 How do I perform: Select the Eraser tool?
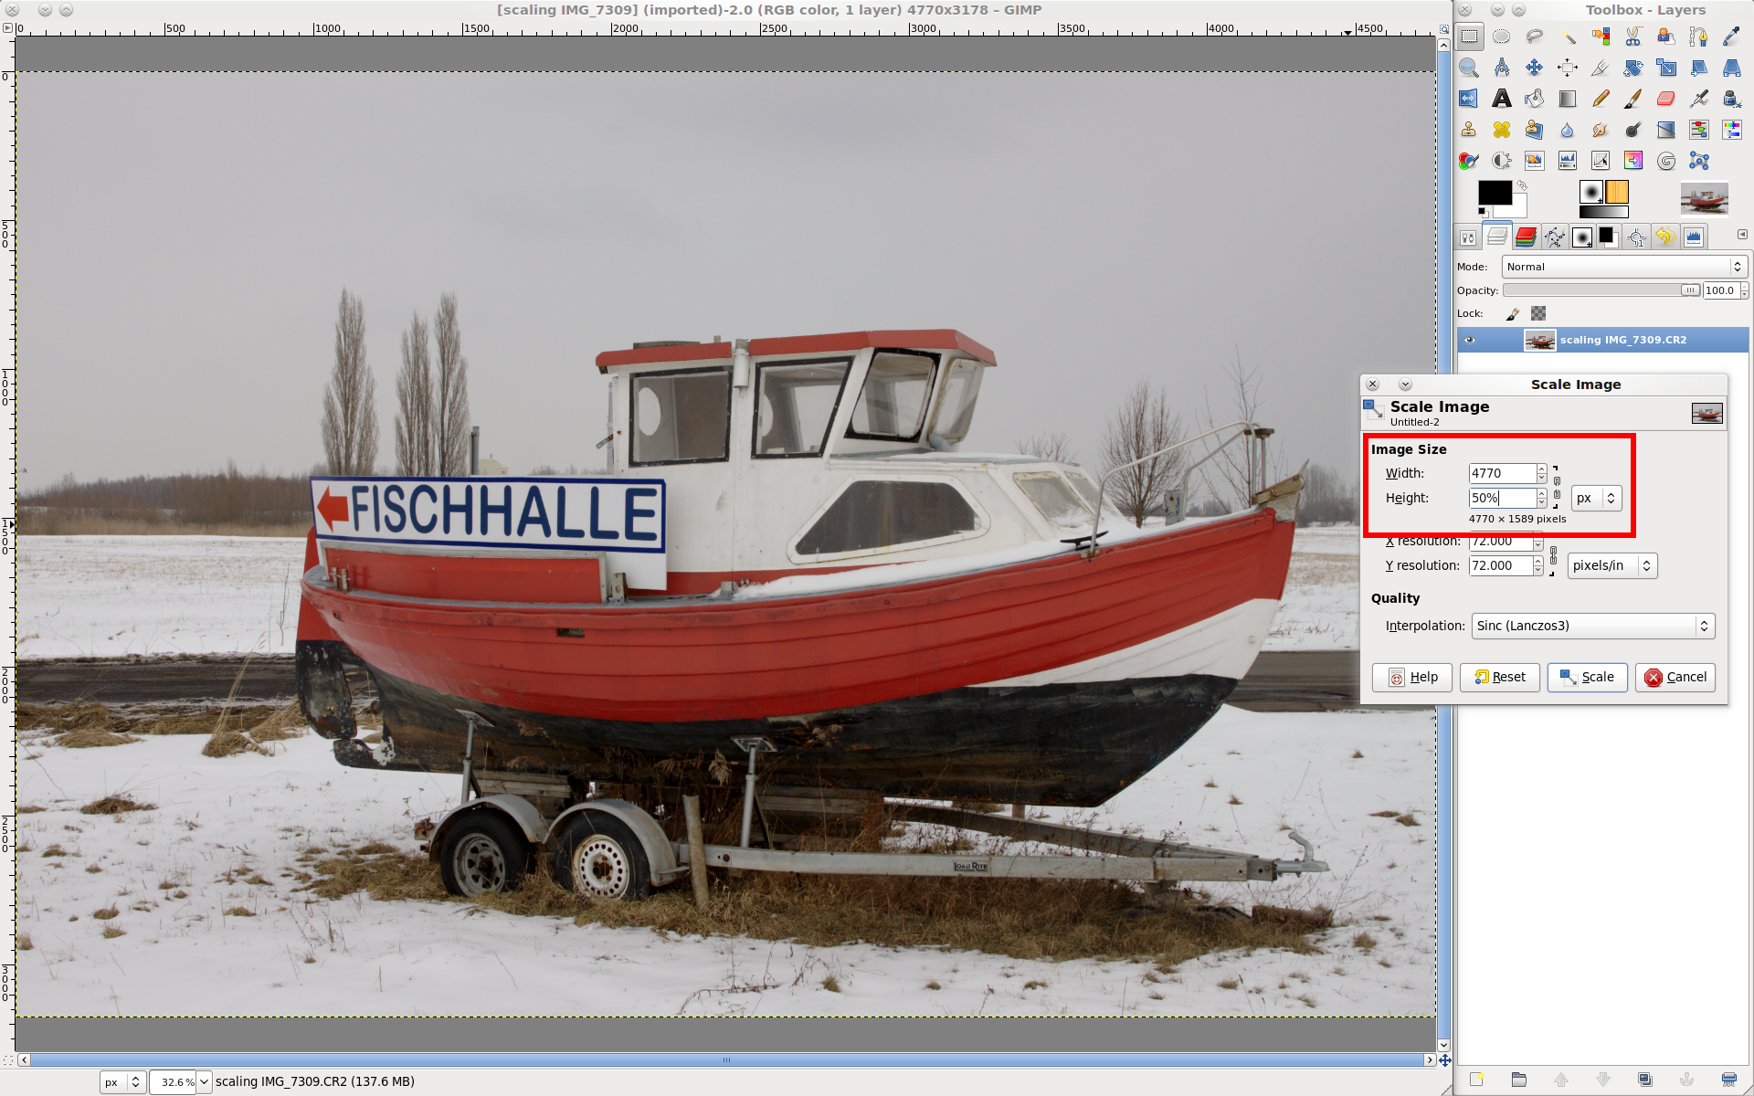[x=1665, y=99]
